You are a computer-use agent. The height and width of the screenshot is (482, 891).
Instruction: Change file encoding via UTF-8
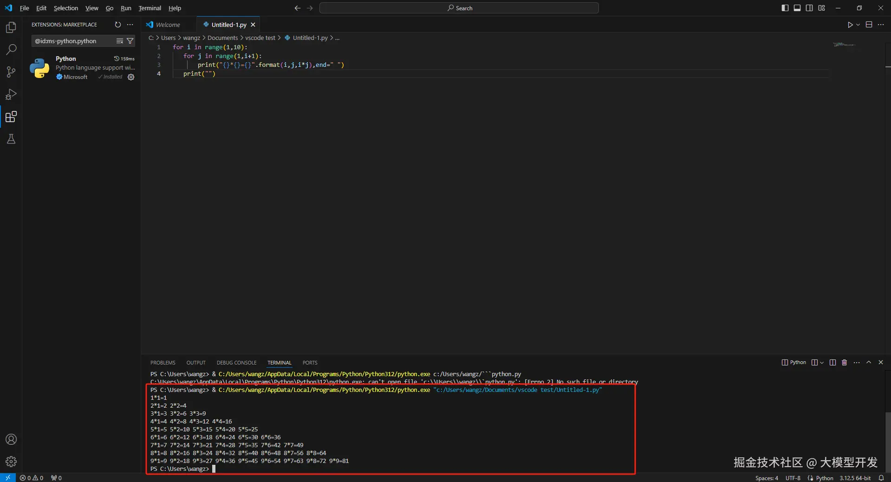click(x=793, y=478)
